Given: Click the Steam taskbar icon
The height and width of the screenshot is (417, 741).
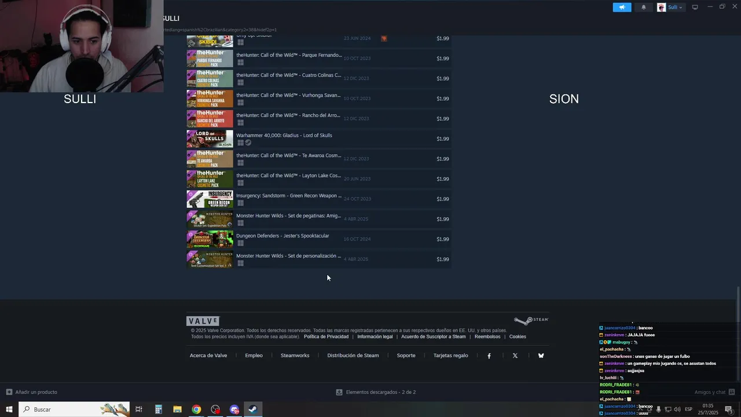Looking at the screenshot, I should point(253,409).
